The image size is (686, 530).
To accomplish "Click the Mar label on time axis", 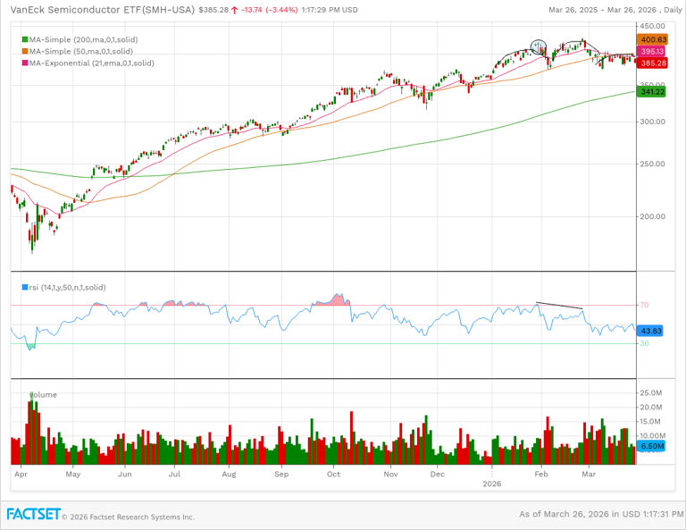I will [589, 474].
